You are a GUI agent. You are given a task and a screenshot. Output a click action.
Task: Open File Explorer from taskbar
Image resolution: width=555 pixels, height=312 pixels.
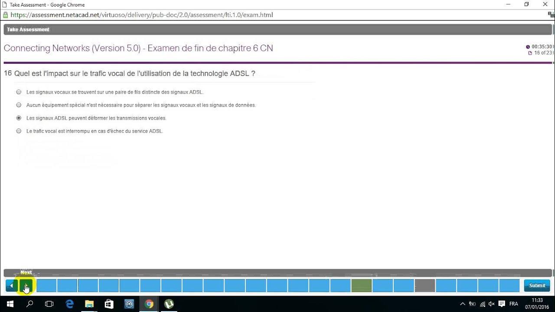(89, 304)
